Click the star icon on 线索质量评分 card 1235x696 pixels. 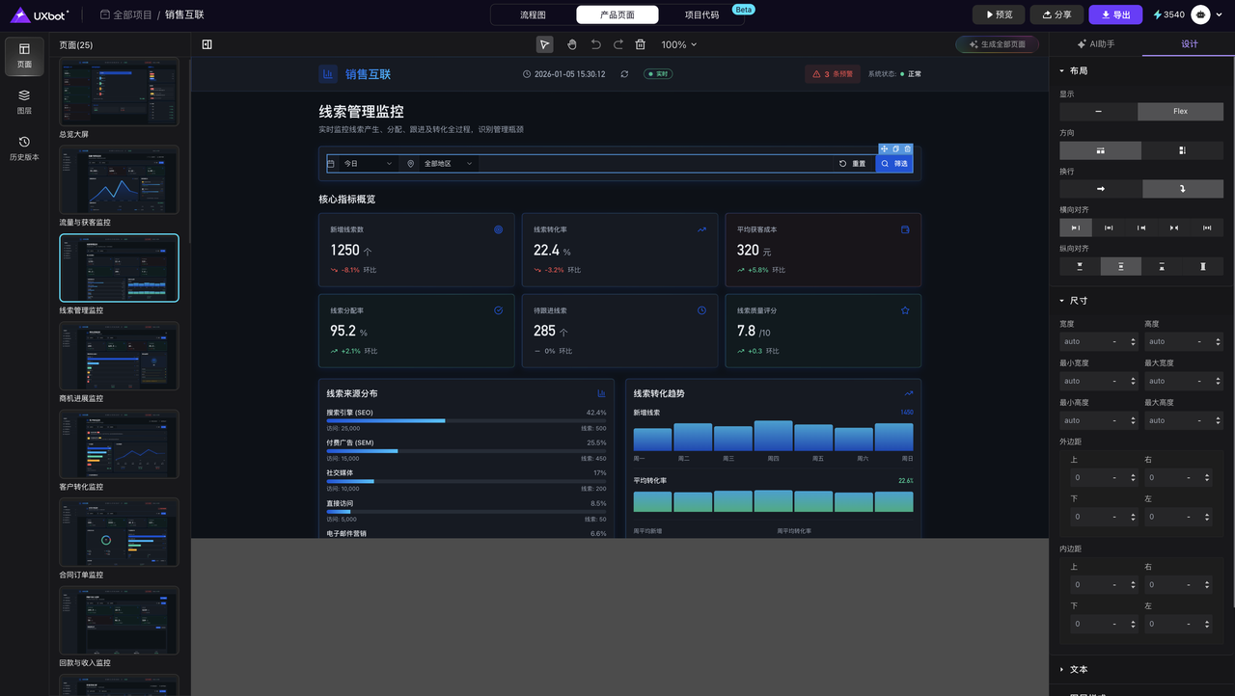(x=905, y=310)
